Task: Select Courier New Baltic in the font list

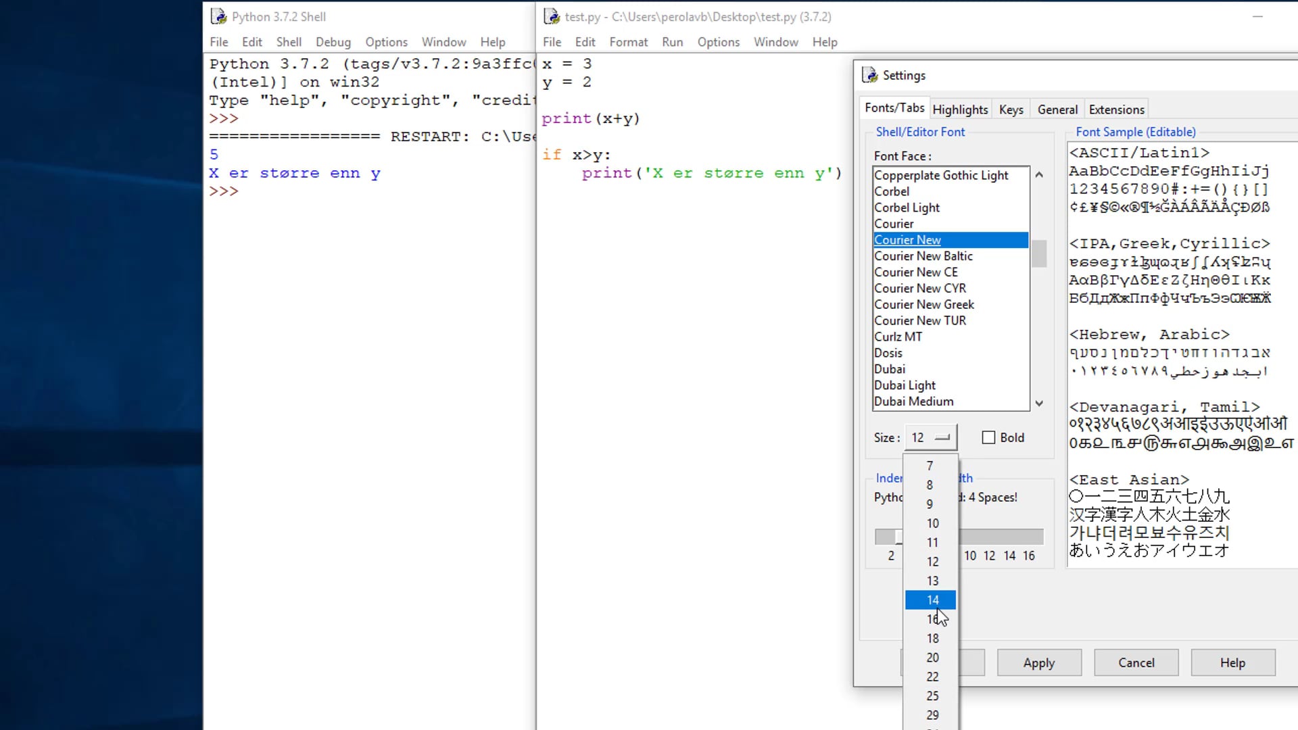Action: click(923, 256)
